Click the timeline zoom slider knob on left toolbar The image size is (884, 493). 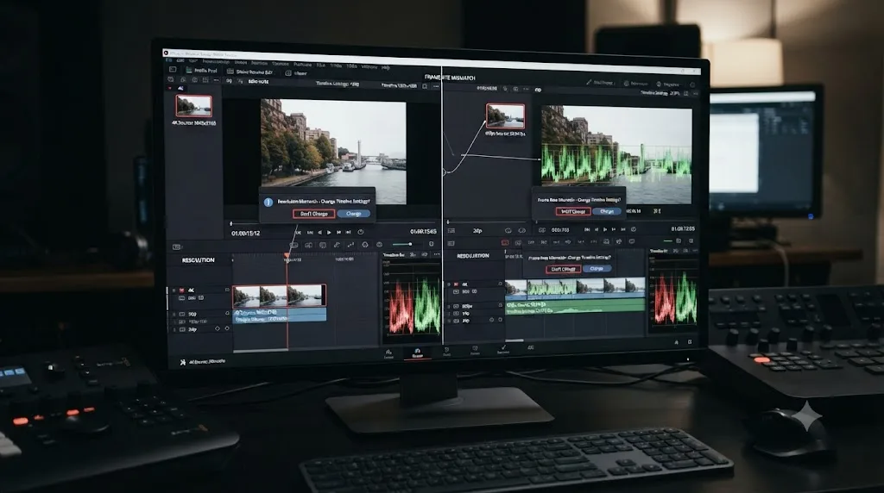(410, 244)
